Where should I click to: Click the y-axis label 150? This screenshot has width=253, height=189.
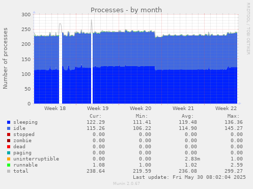click(x=26, y=59)
